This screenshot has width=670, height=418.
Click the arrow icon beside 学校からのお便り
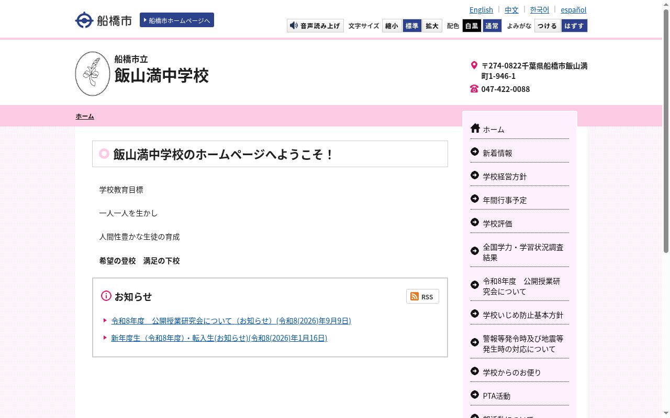tap(475, 371)
